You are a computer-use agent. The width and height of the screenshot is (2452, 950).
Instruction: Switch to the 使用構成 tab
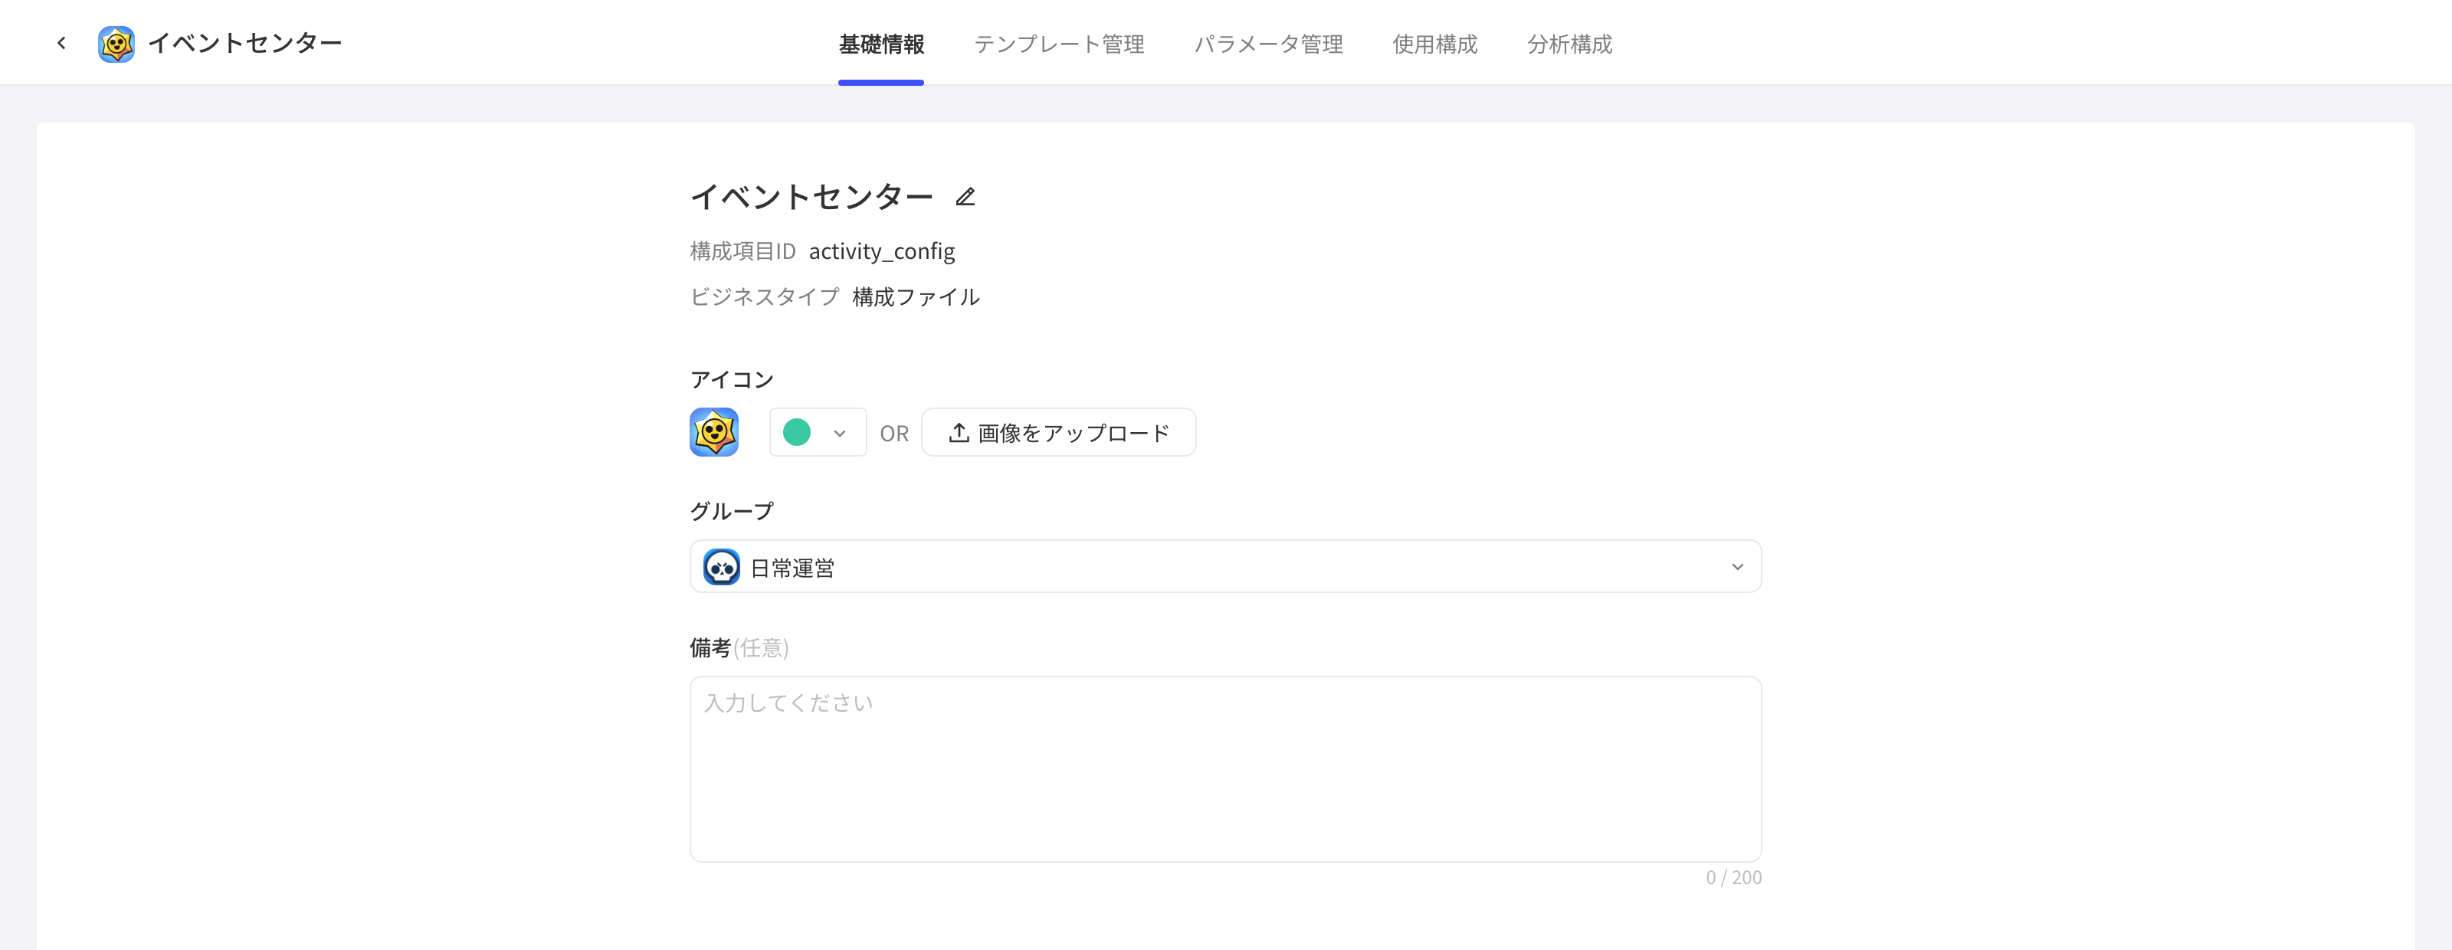[x=1434, y=44]
